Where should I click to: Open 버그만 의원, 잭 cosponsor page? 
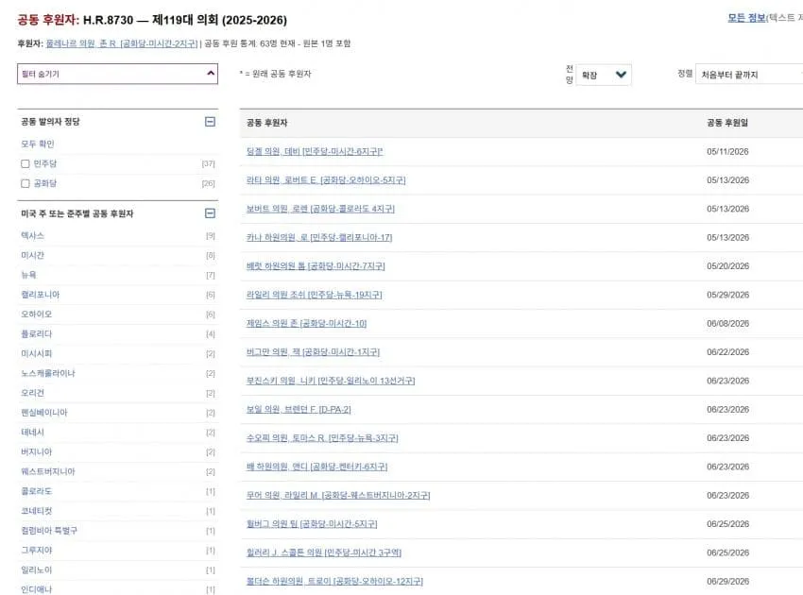(313, 352)
